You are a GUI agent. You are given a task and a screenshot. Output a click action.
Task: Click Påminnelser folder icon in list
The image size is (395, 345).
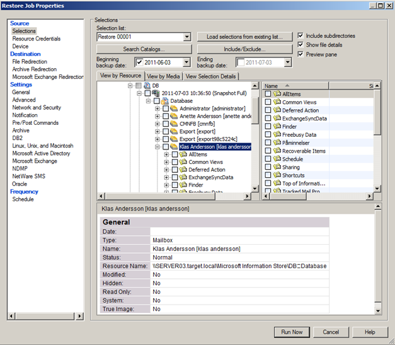click(277, 143)
